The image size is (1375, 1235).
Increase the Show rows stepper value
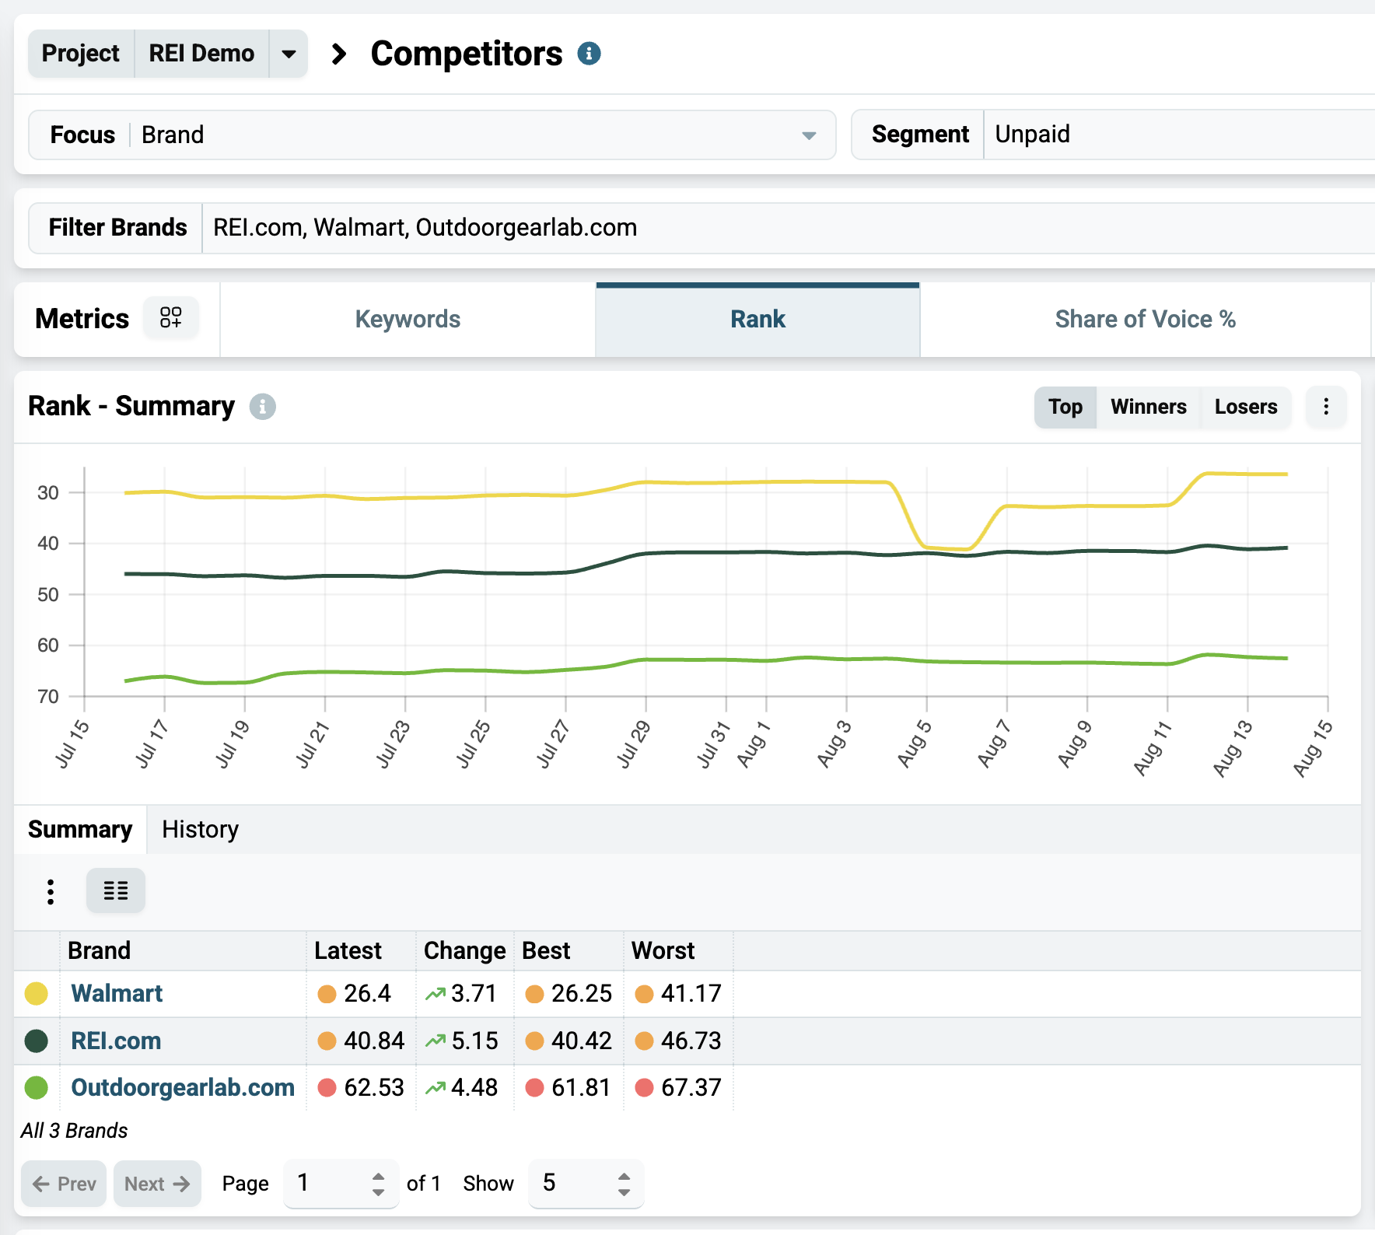pyautogui.click(x=624, y=1177)
